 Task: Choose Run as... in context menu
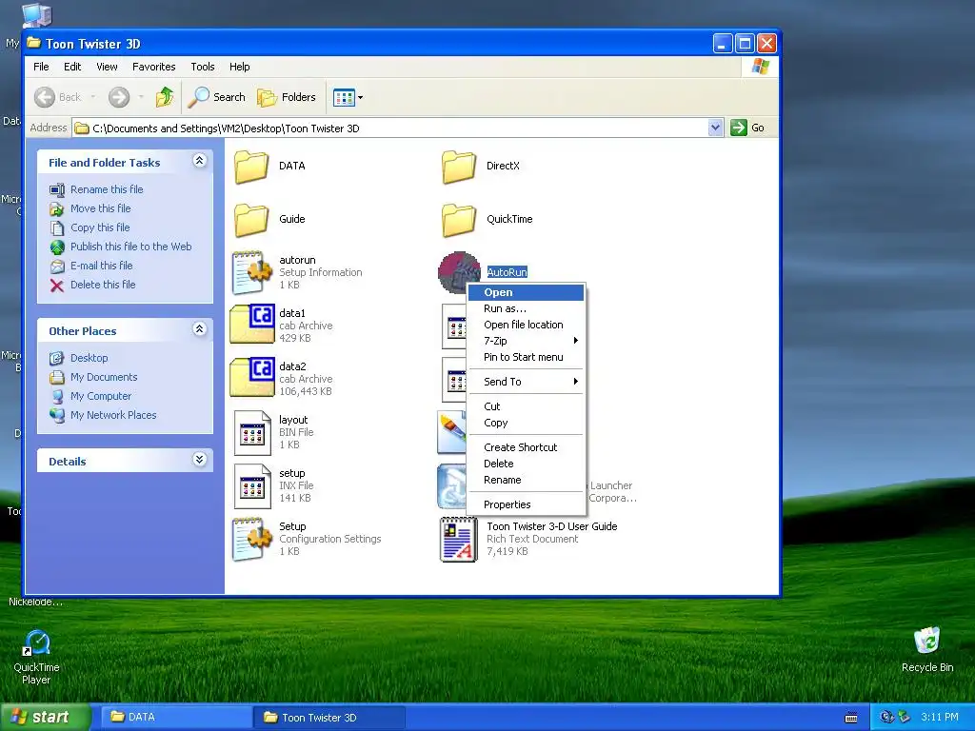[526, 308]
